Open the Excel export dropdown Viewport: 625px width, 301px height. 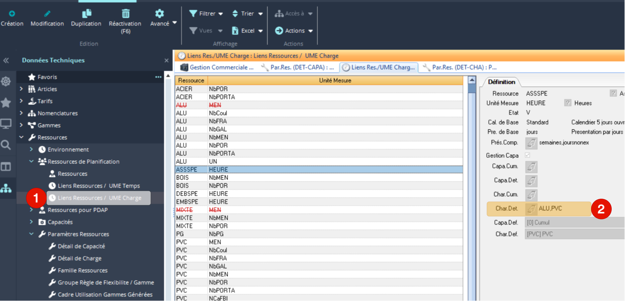(x=247, y=31)
